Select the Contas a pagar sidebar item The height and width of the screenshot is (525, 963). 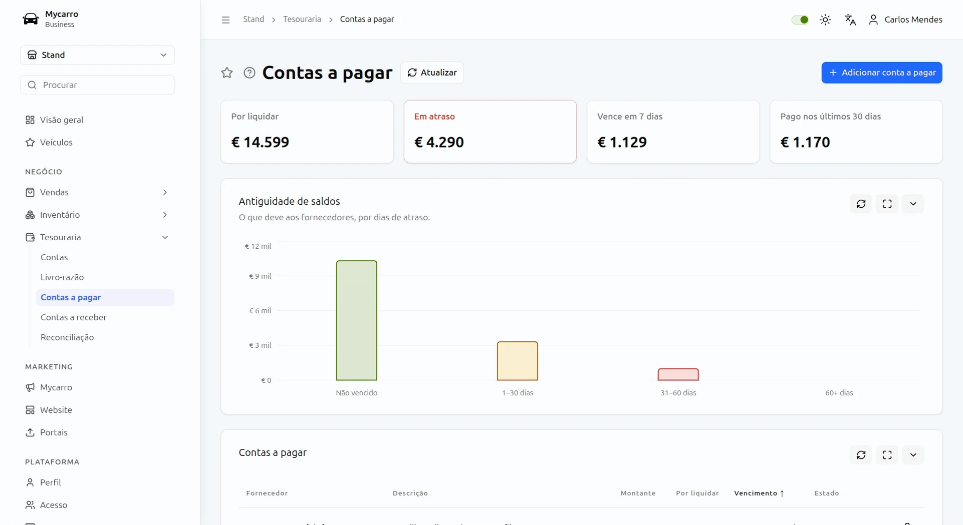coord(105,297)
